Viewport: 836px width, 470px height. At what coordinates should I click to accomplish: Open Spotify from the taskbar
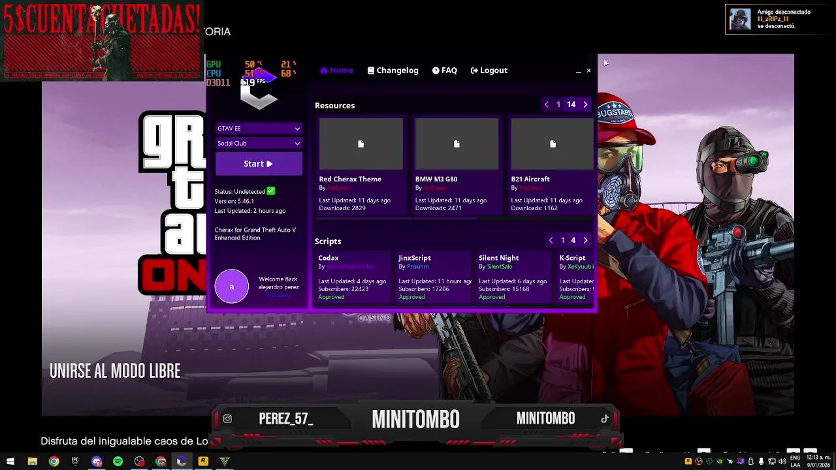(x=118, y=462)
